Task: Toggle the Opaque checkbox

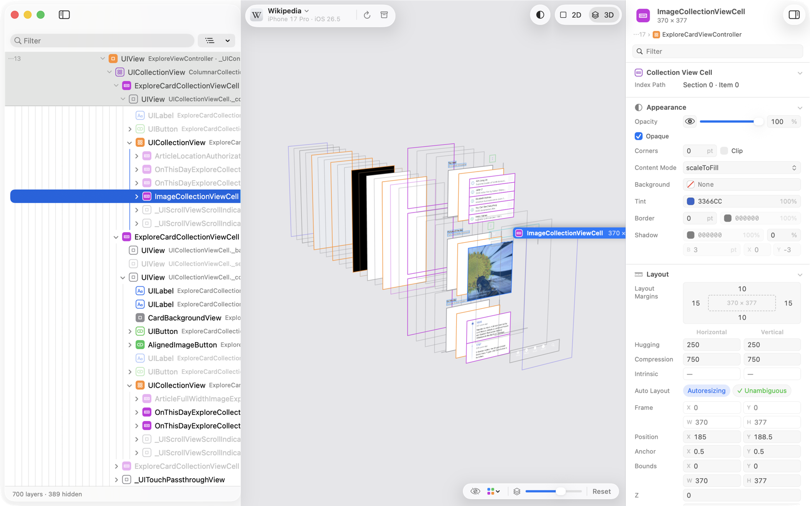Action: click(x=638, y=136)
